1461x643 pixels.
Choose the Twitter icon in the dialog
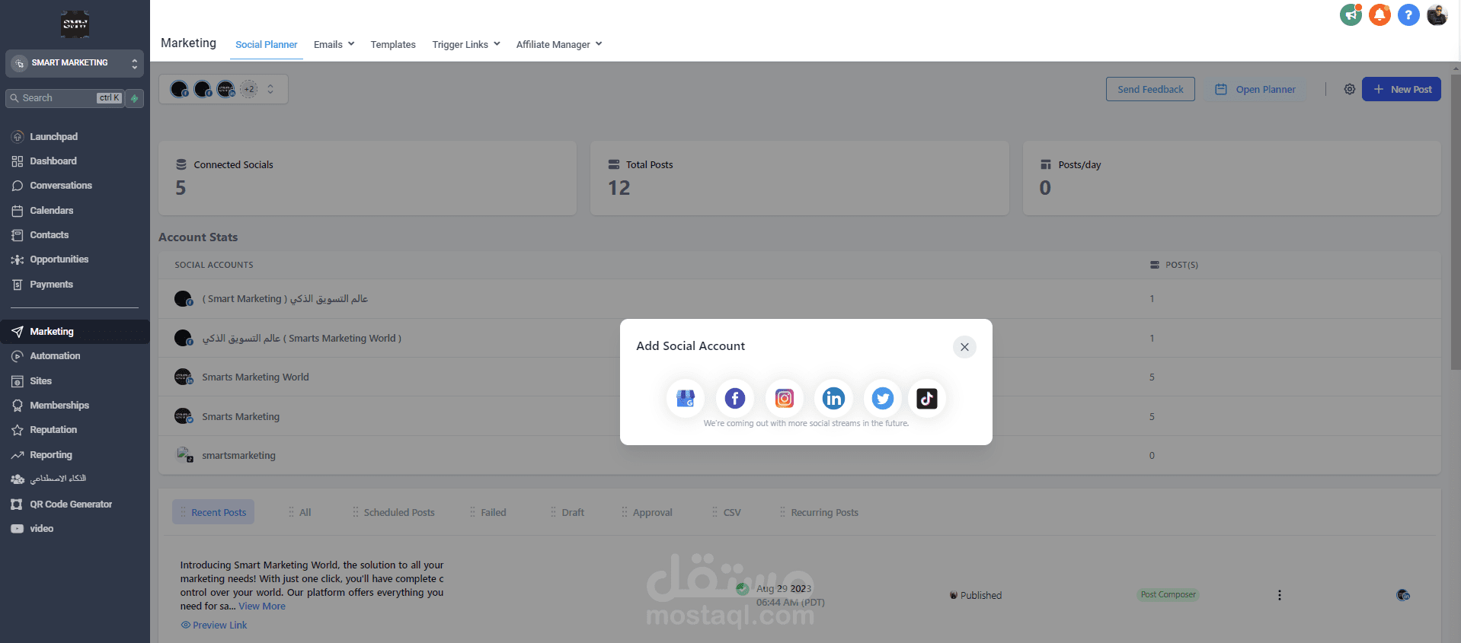883,398
